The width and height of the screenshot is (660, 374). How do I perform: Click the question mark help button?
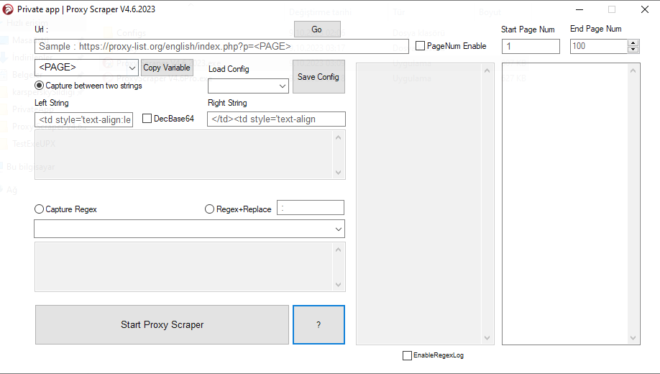click(318, 325)
